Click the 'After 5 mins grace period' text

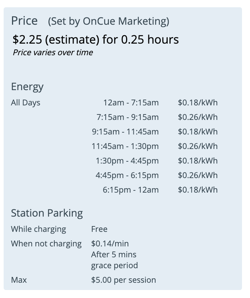pos(114,260)
